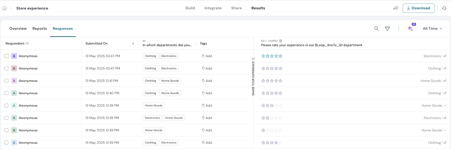Open the search magnifier in Responses toolbar

376,28
